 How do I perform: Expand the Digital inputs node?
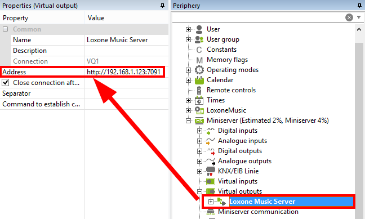click(x=199, y=131)
